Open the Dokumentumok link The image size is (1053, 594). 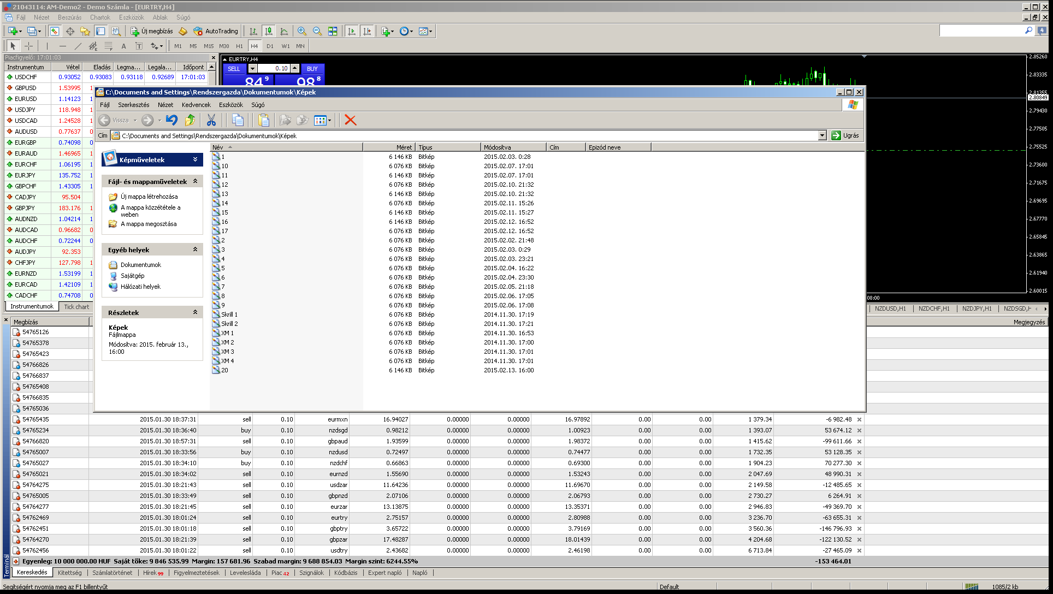[141, 265]
